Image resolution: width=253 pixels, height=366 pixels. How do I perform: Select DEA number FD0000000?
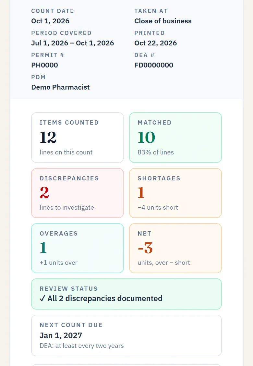pos(154,65)
